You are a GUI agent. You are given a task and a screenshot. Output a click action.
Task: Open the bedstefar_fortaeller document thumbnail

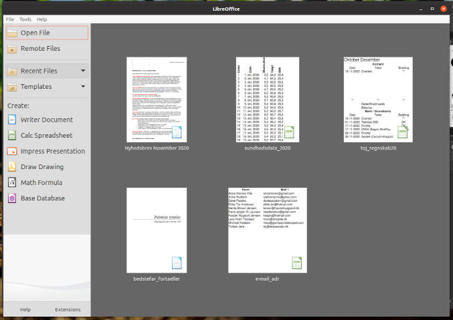[157, 230]
